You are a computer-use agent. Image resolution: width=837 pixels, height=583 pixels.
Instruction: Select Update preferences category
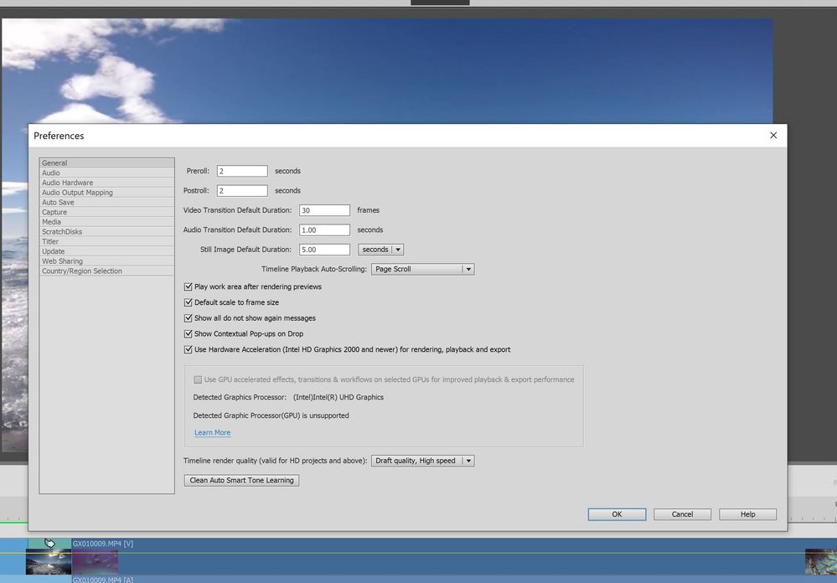coord(106,251)
